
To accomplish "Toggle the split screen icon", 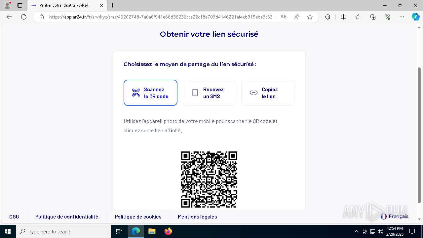I will (x=343, y=17).
